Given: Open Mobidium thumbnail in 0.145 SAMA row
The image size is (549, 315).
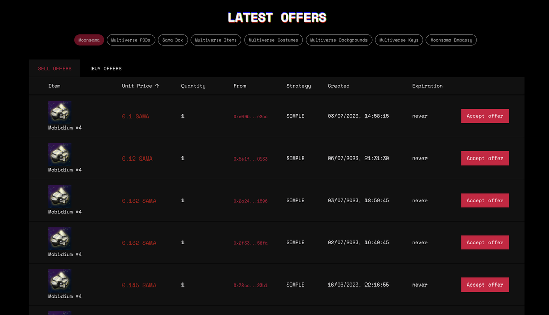Looking at the screenshot, I should [60, 280].
